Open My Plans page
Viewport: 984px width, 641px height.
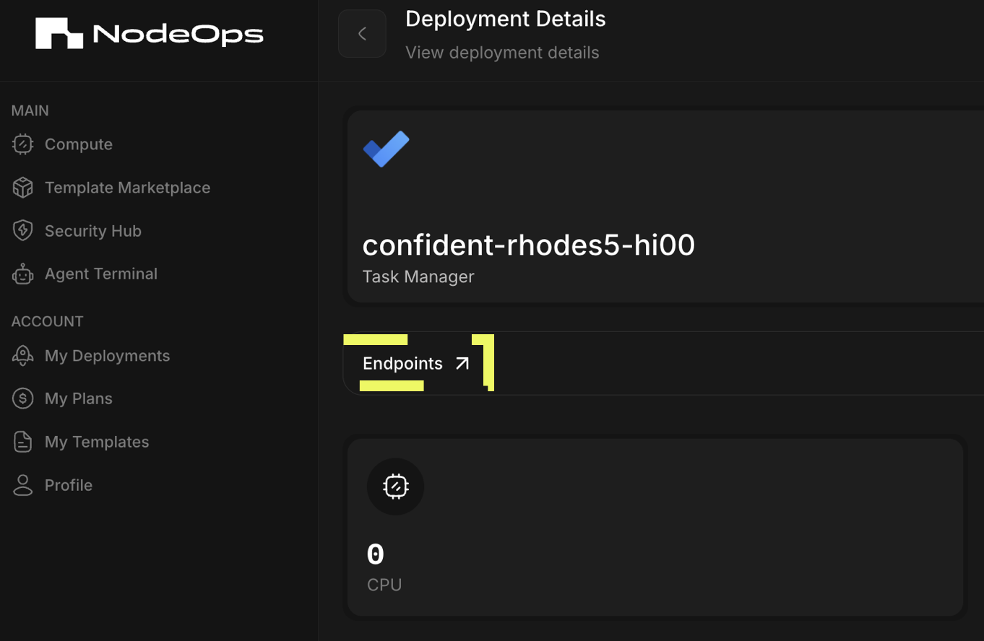(x=79, y=398)
